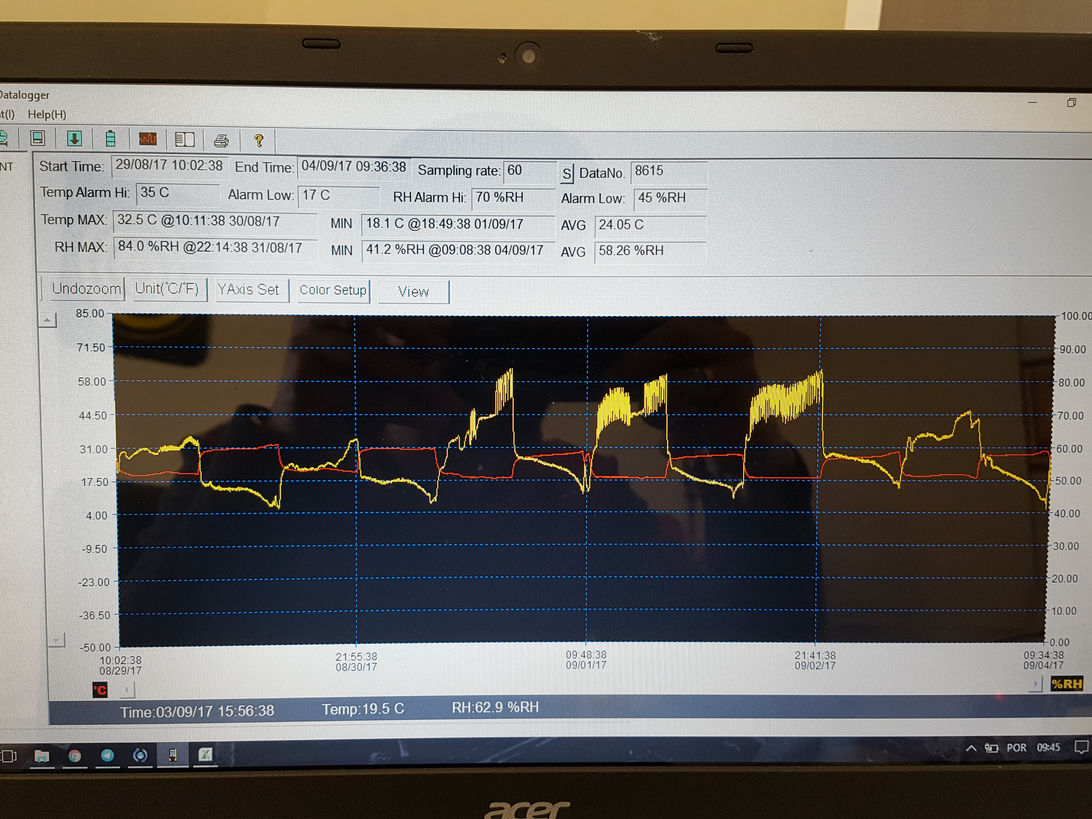Click the POR language indicator
This screenshot has height=819, width=1092.
tap(1016, 748)
